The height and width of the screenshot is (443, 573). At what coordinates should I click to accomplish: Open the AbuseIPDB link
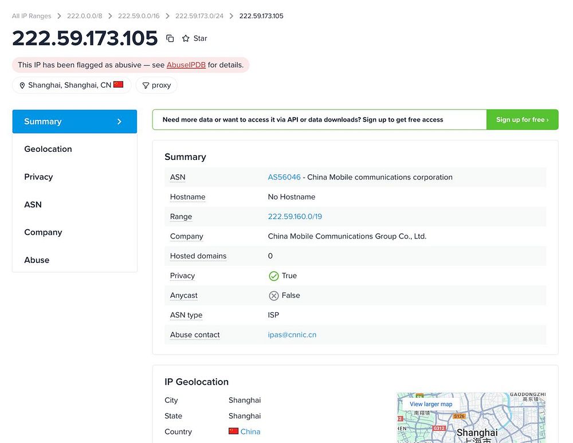tap(186, 65)
